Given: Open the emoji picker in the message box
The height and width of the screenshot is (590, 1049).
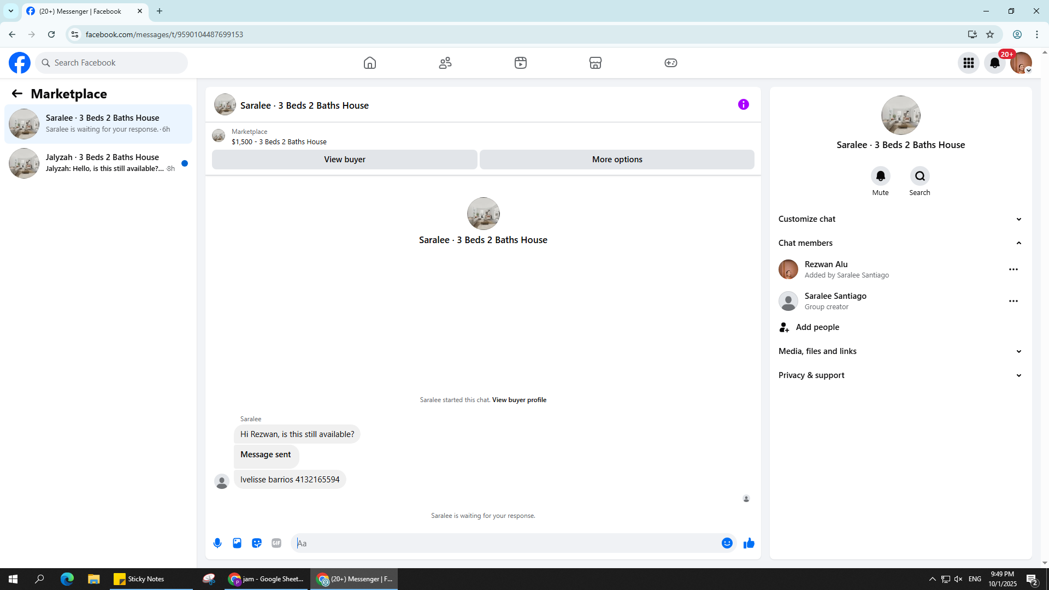Looking at the screenshot, I should pyautogui.click(x=727, y=543).
